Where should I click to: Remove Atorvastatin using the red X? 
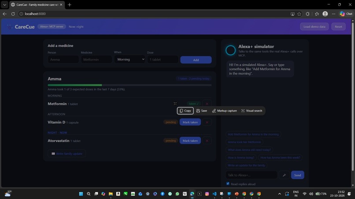(x=207, y=141)
